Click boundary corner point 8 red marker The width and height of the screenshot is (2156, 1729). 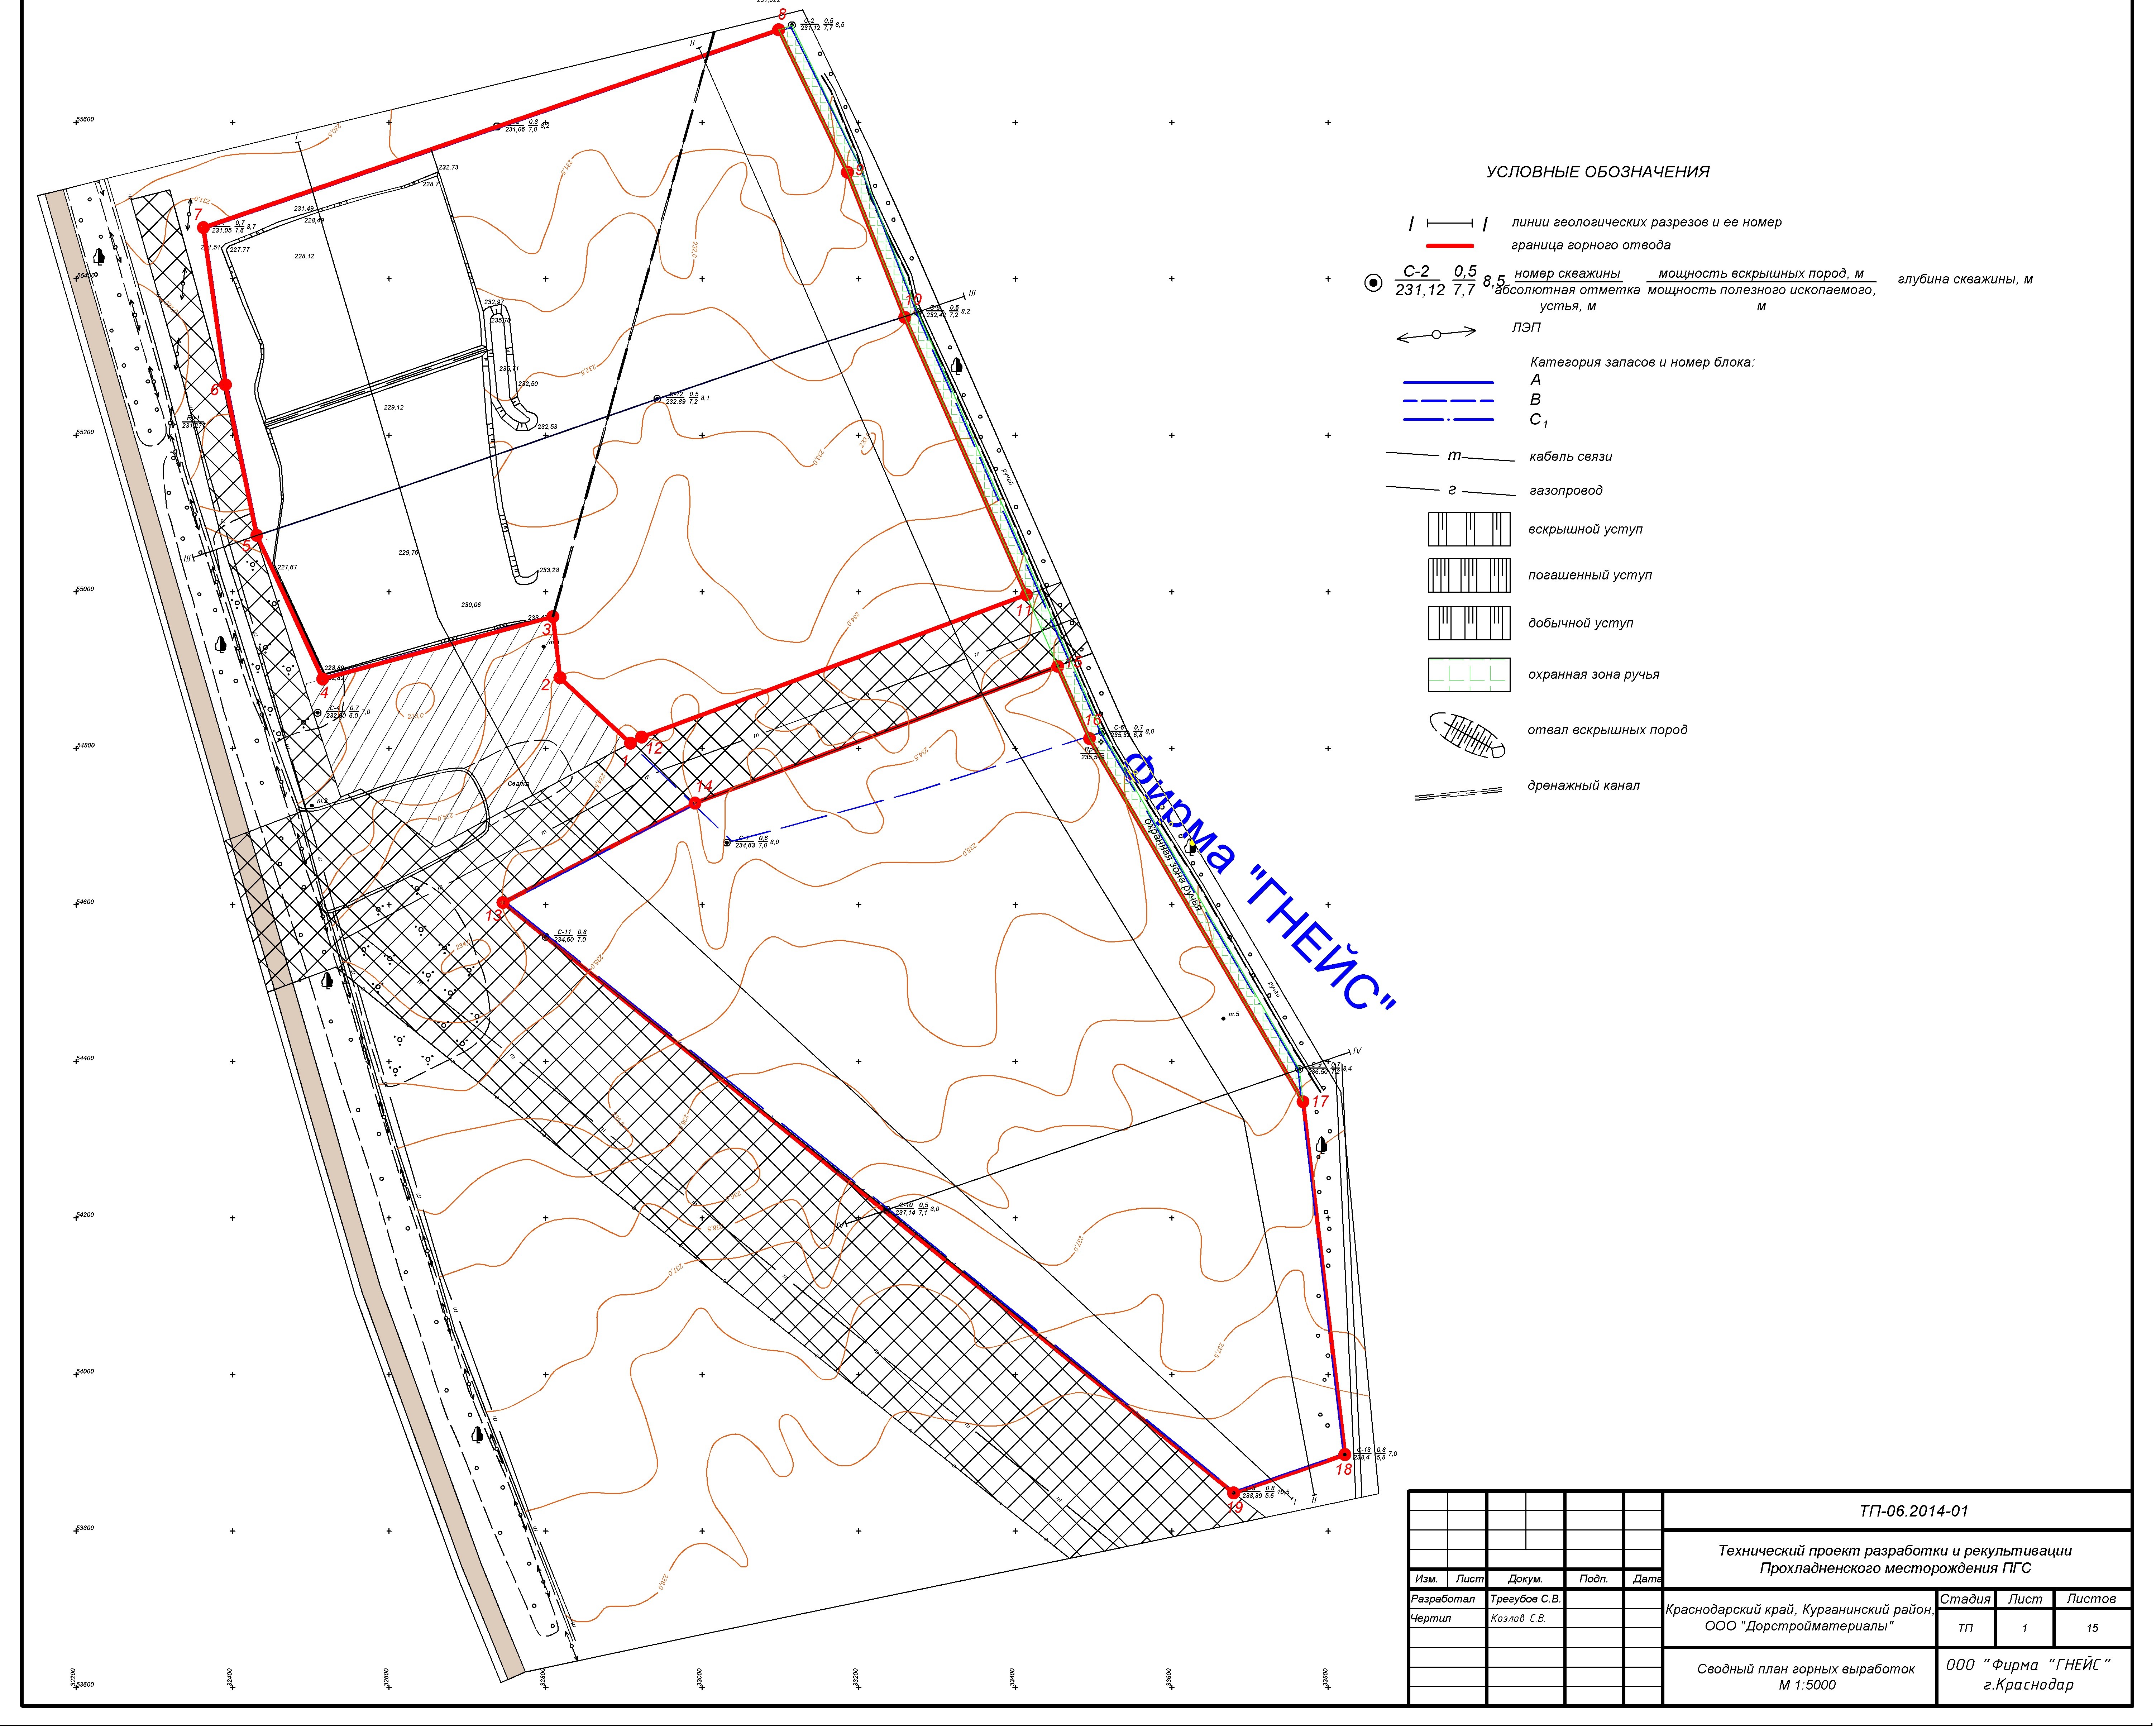click(779, 30)
